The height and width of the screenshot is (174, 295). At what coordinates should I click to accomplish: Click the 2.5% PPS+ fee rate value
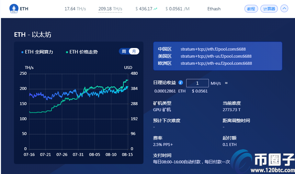[x=163, y=145]
